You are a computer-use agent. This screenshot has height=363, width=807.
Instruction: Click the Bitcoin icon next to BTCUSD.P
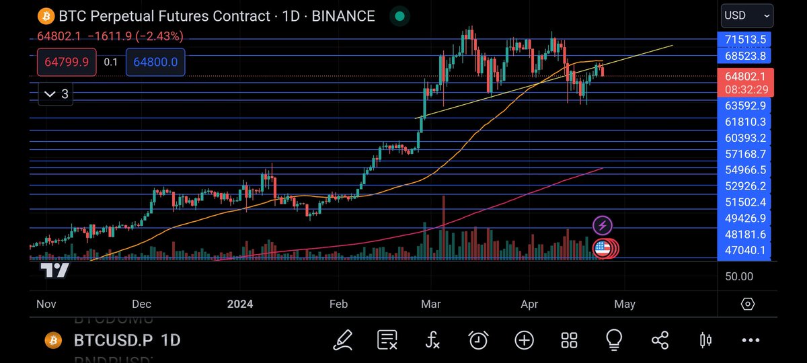(x=53, y=340)
